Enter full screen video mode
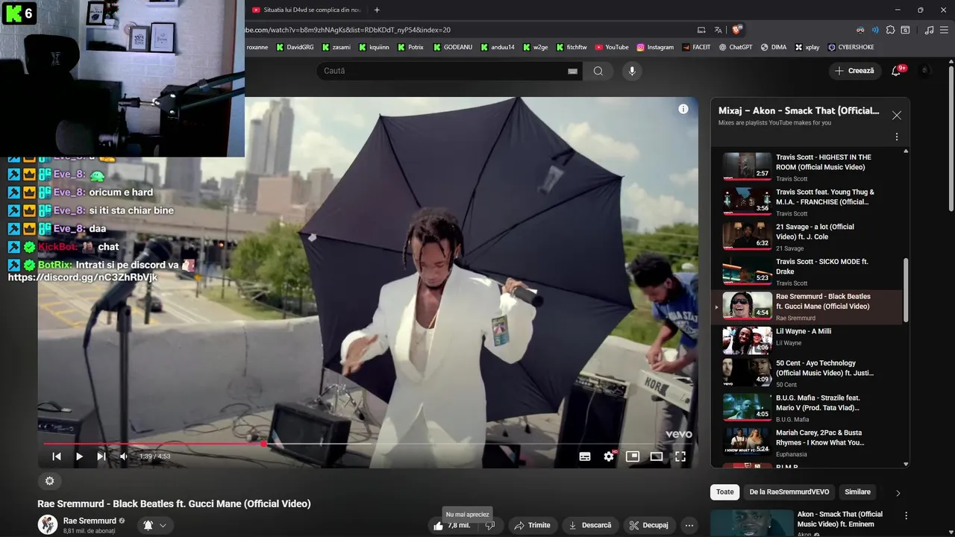This screenshot has height=537, width=955. coord(680,456)
